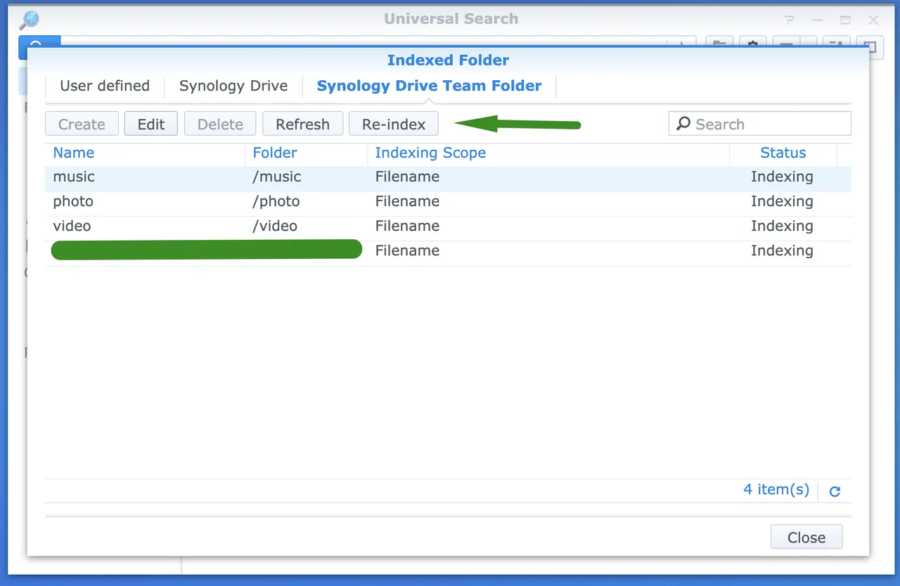Minimize the Universal Search window
The width and height of the screenshot is (900, 586).
(x=816, y=20)
